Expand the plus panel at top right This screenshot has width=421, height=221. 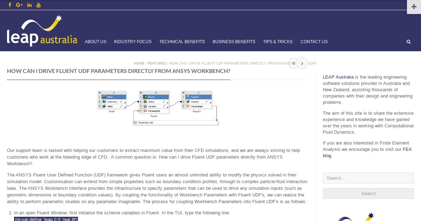point(414,7)
